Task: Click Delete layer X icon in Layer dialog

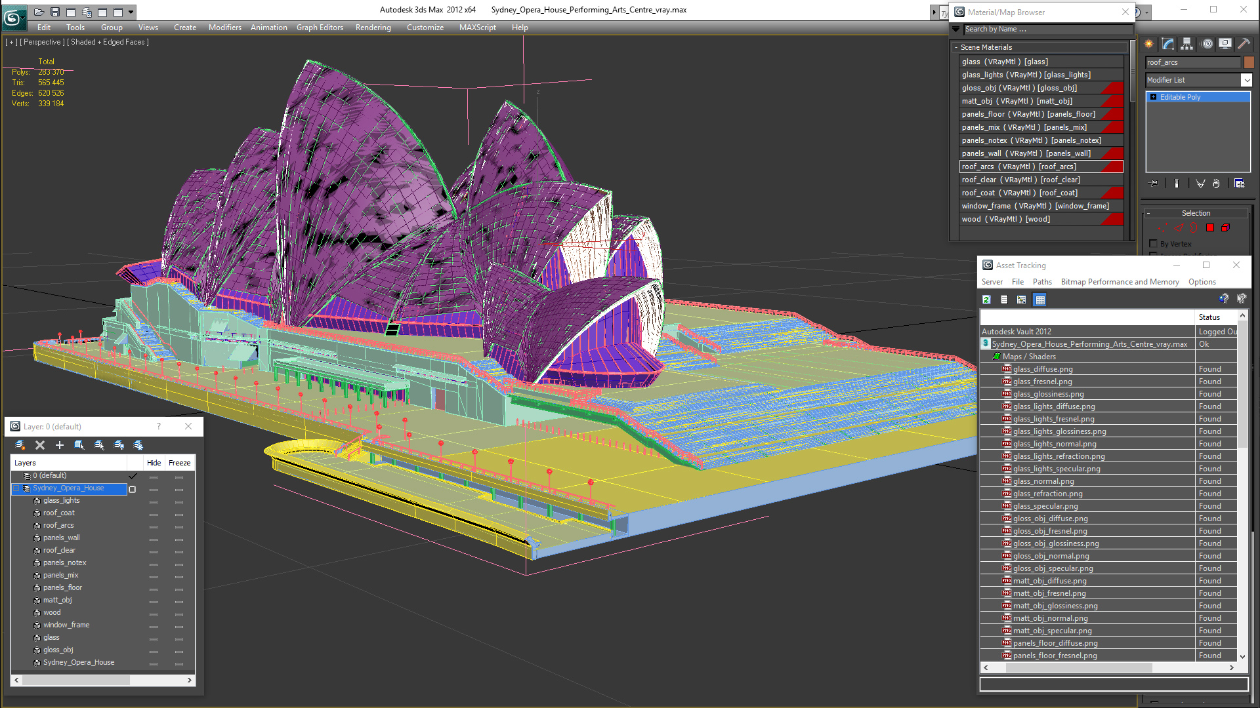Action: [x=40, y=445]
